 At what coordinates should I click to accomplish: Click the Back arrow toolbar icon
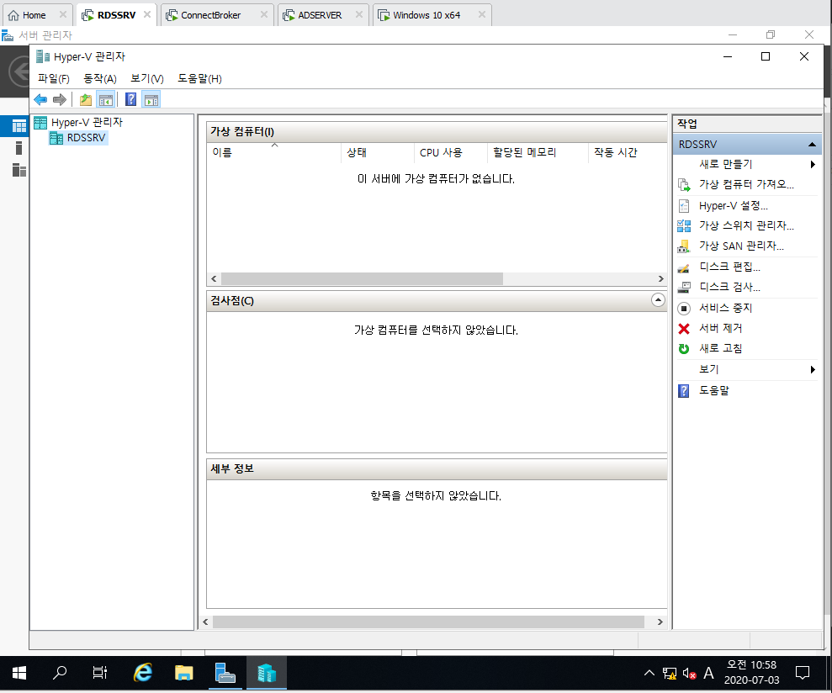(x=40, y=99)
